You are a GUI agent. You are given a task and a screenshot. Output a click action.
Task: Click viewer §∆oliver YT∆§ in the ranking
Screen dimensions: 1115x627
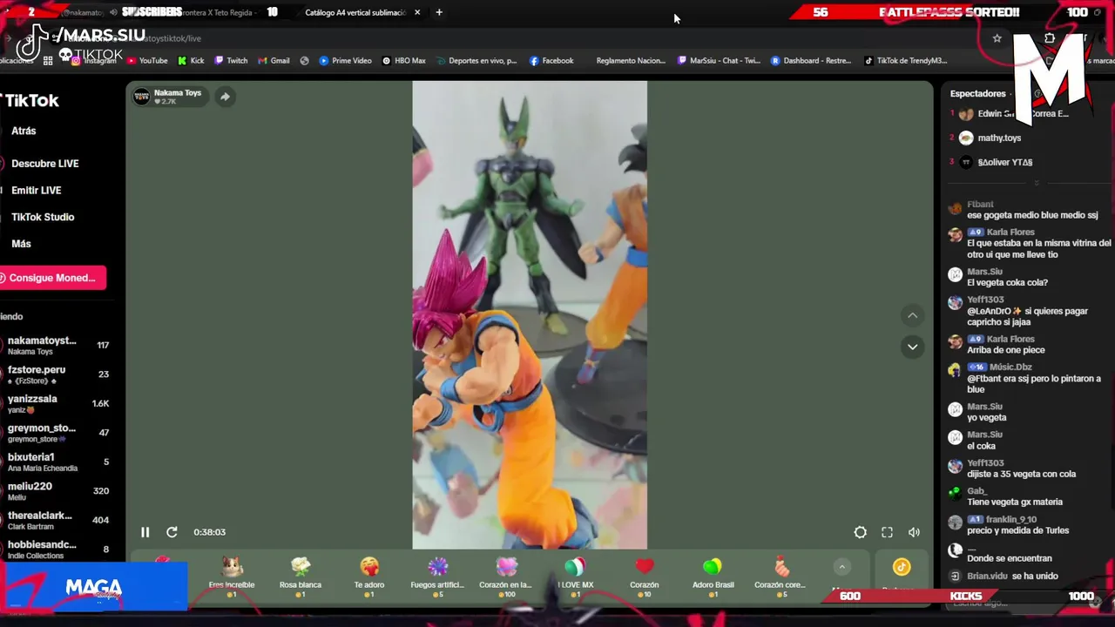click(x=1004, y=162)
